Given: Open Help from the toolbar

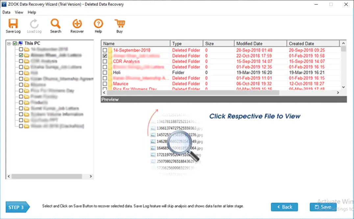Looking at the screenshot, I should 98,26.
